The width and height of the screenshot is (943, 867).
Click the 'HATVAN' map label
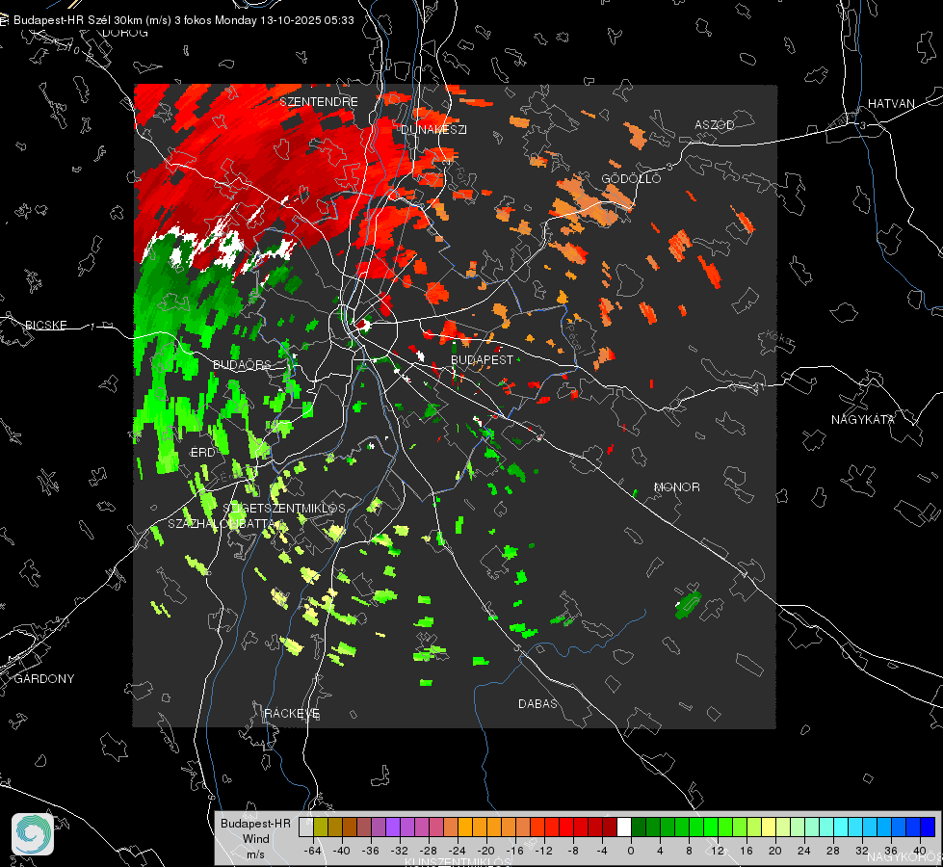click(891, 103)
